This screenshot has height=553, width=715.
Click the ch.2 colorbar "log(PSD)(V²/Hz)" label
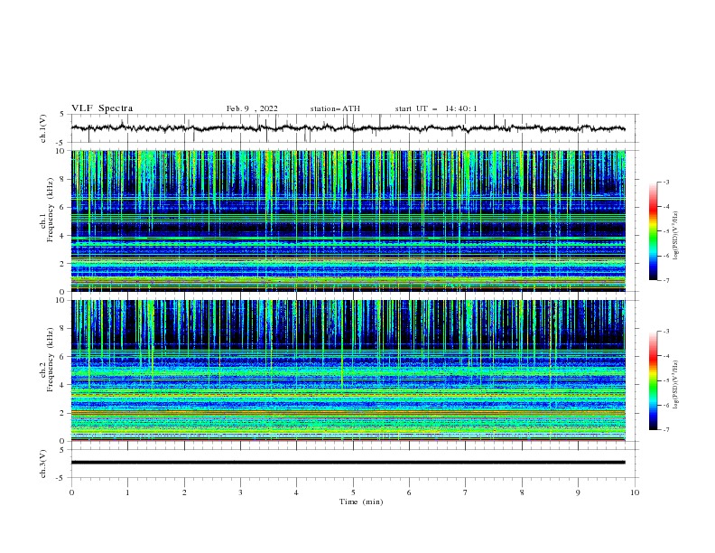click(676, 385)
